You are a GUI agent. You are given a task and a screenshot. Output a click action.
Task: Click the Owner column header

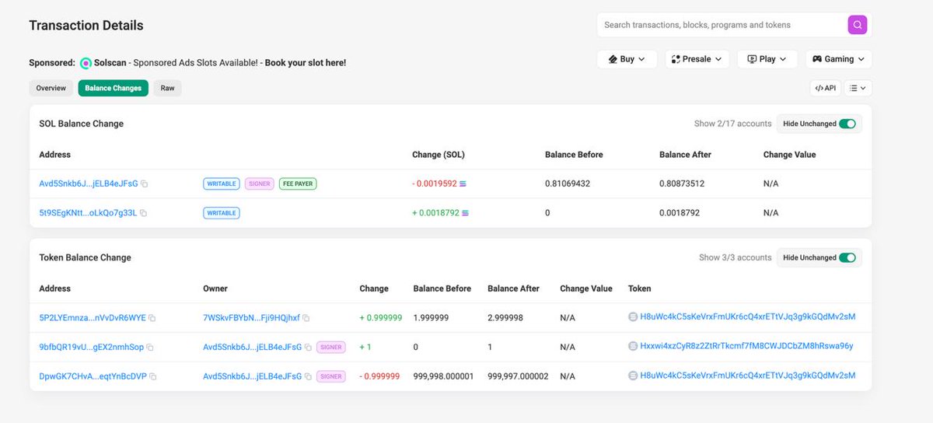point(215,288)
